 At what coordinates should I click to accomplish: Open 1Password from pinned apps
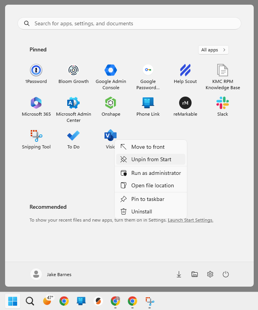pos(36,74)
